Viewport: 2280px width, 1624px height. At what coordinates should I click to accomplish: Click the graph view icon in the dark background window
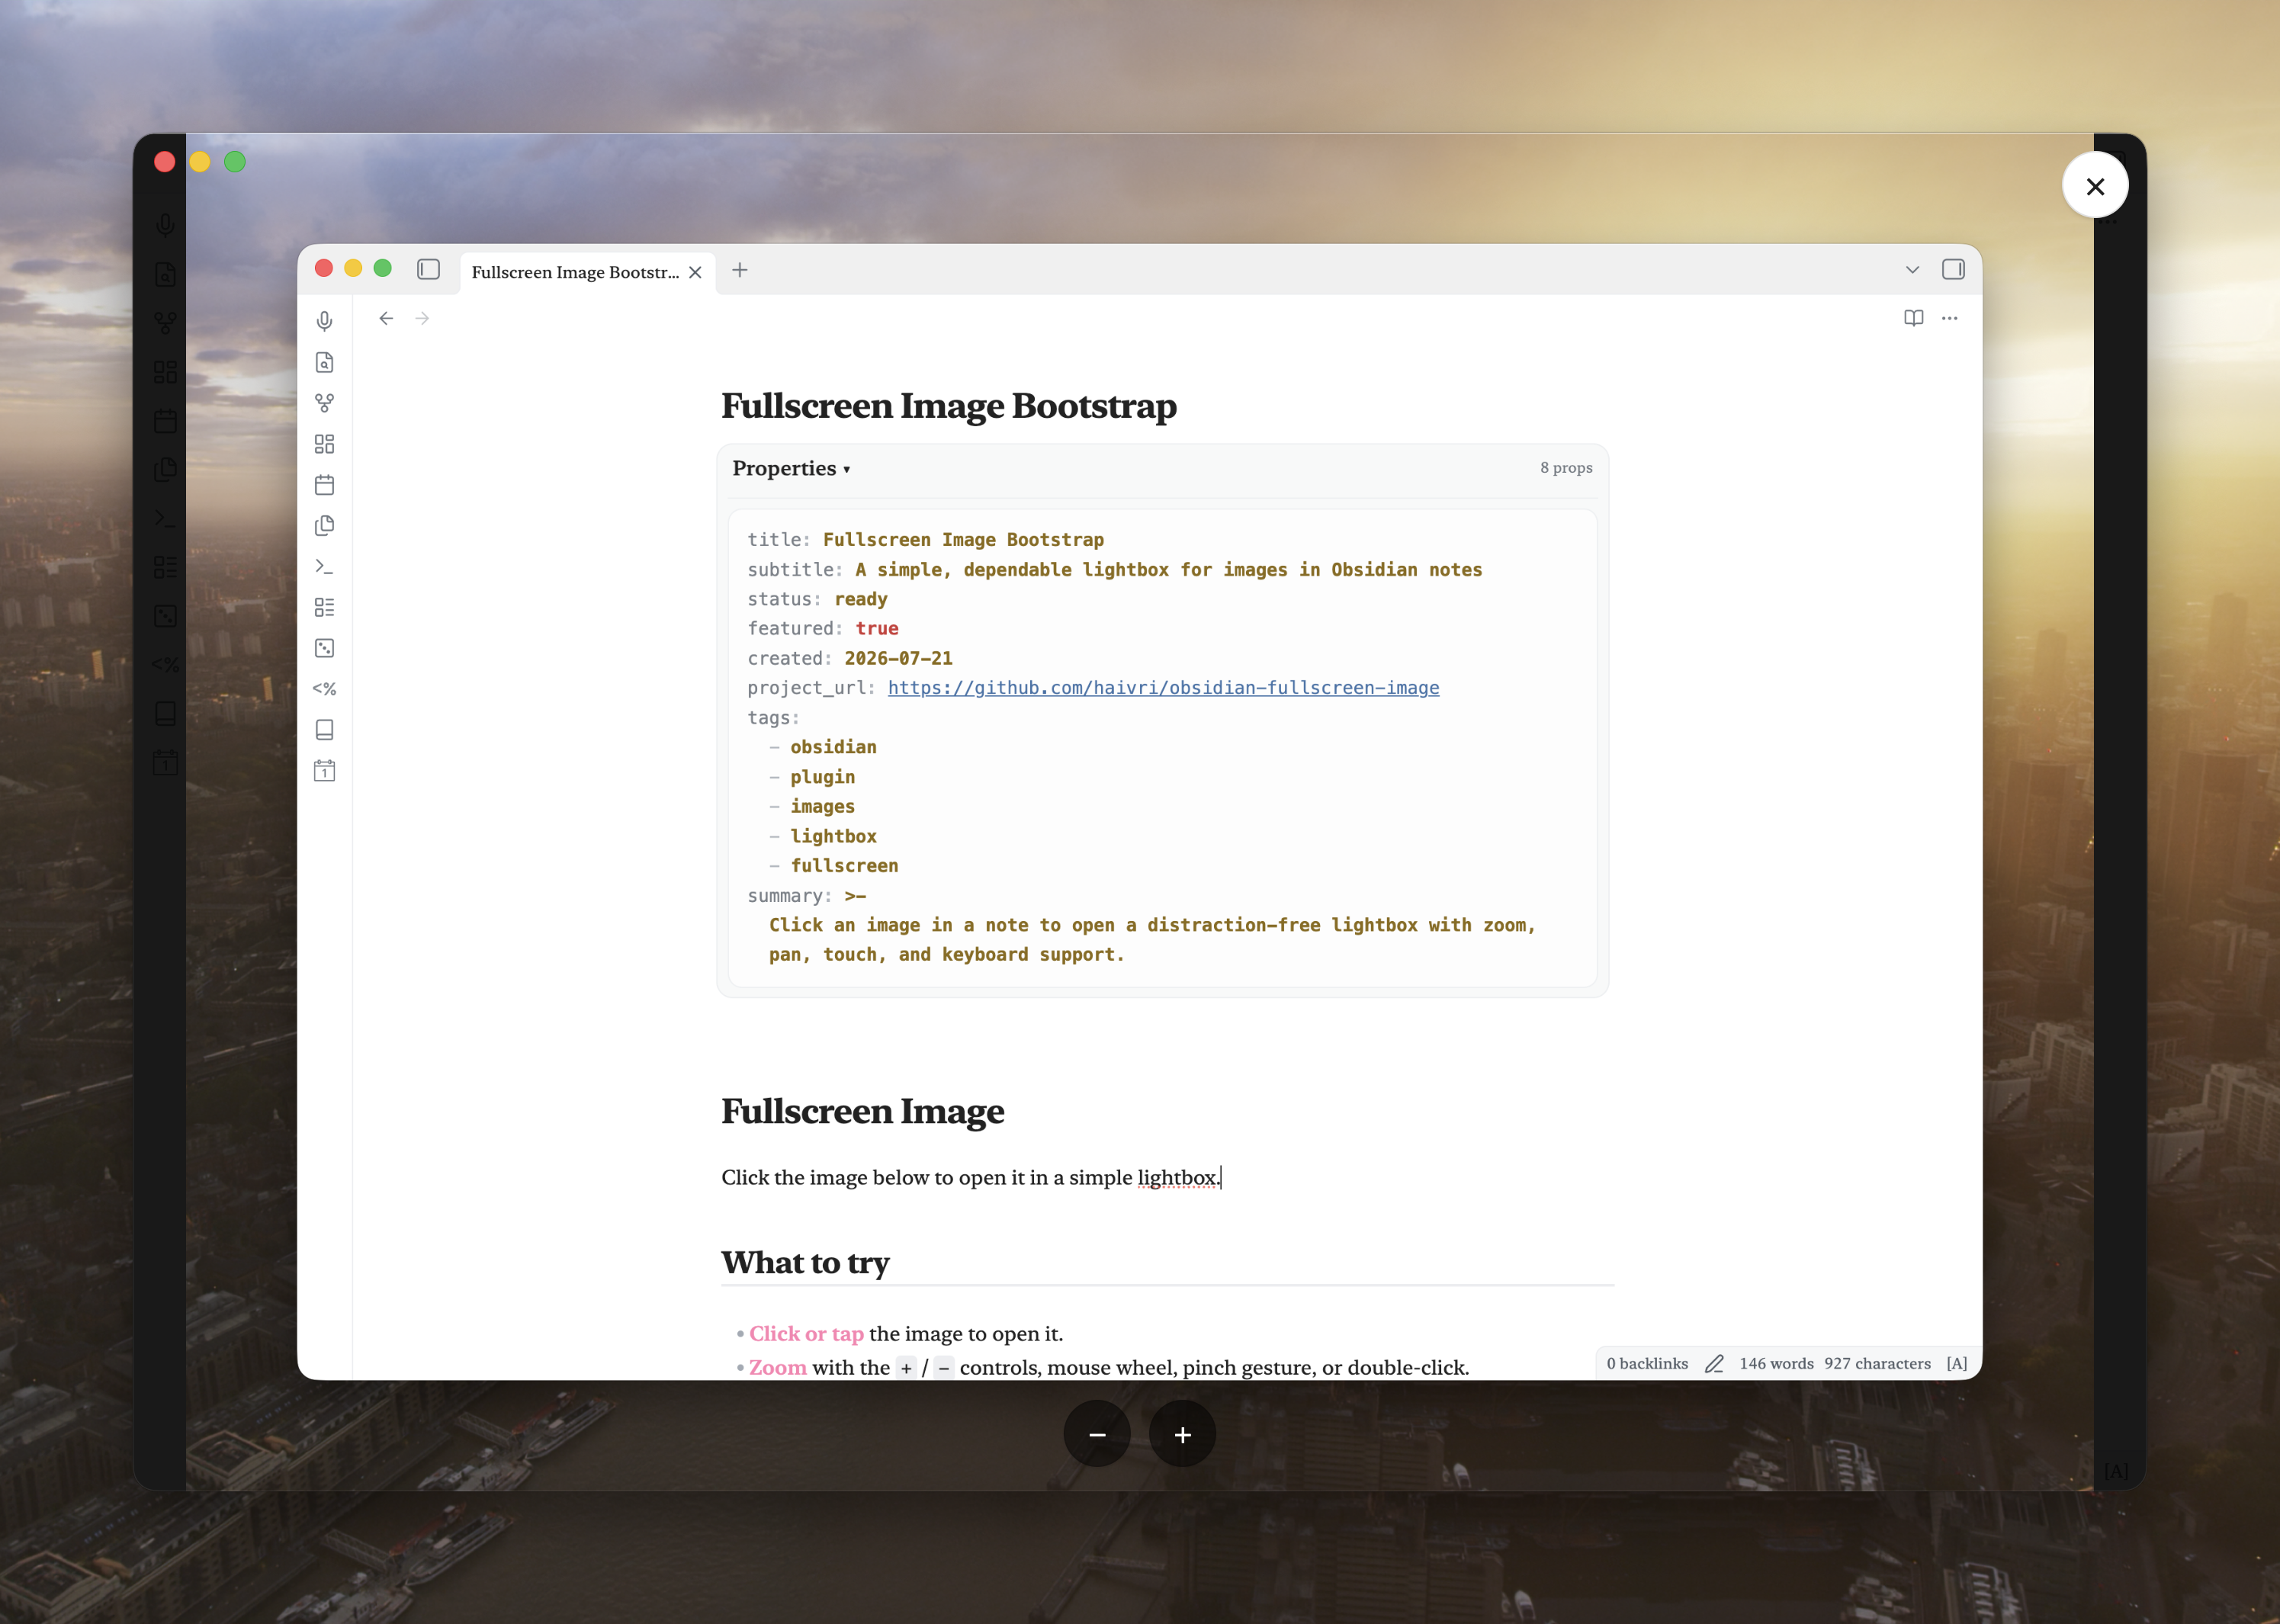point(165,323)
